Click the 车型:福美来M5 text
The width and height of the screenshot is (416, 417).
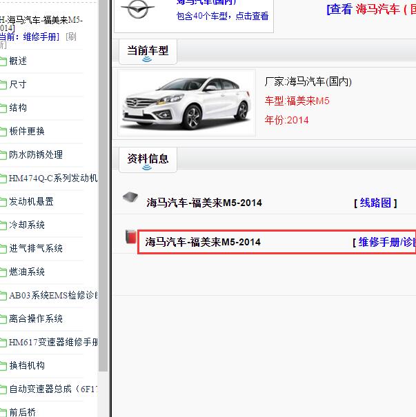tap(297, 101)
